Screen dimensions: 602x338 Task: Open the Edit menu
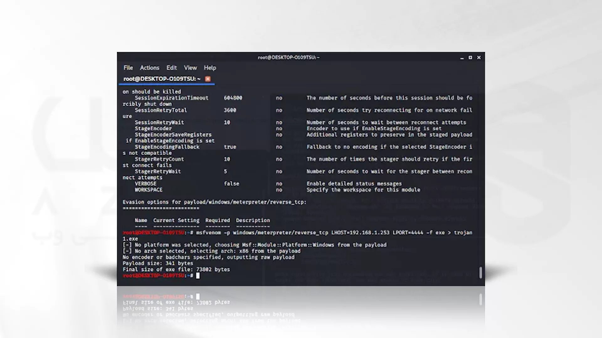tap(172, 68)
